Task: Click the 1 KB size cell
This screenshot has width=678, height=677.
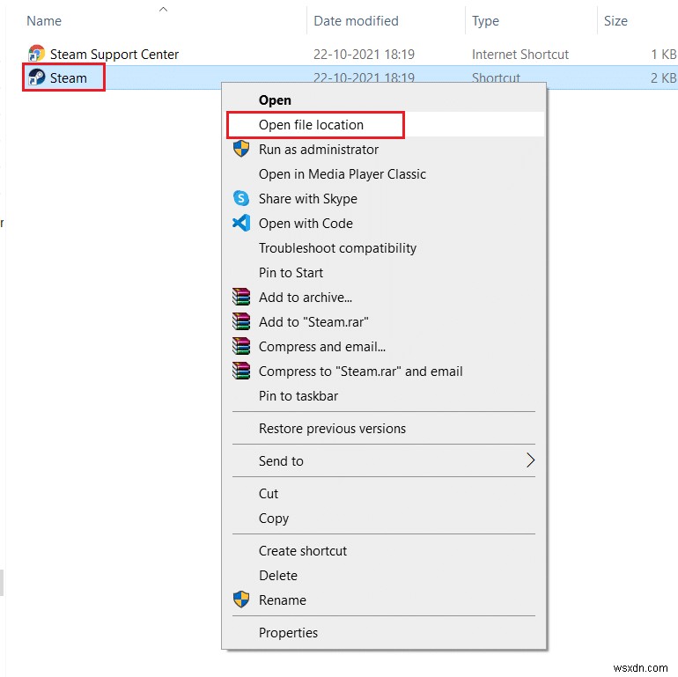Action: click(663, 54)
